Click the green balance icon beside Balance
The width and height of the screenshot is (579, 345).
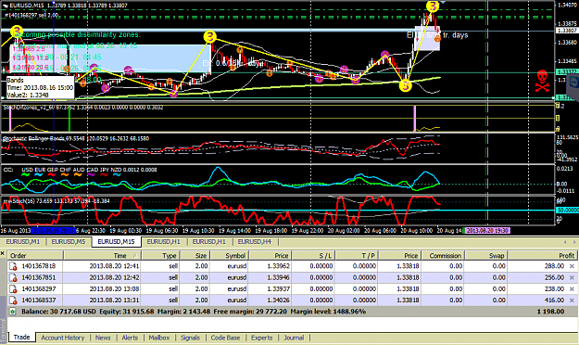tap(13, 312)
